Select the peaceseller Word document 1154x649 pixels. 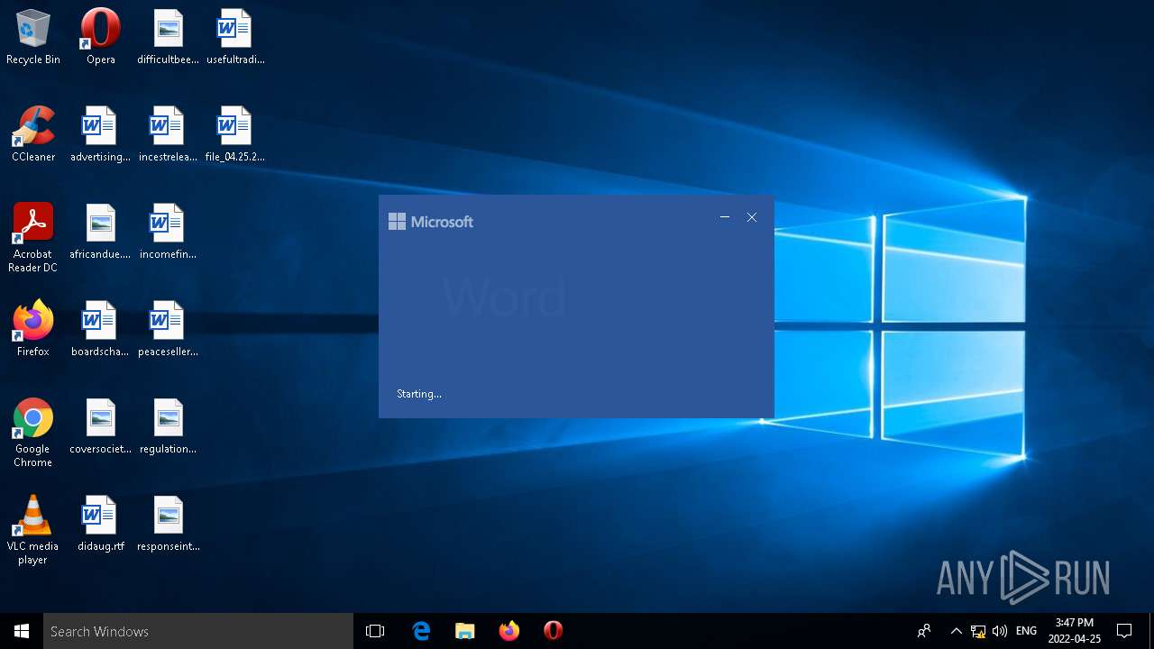(x=169, y=329)
